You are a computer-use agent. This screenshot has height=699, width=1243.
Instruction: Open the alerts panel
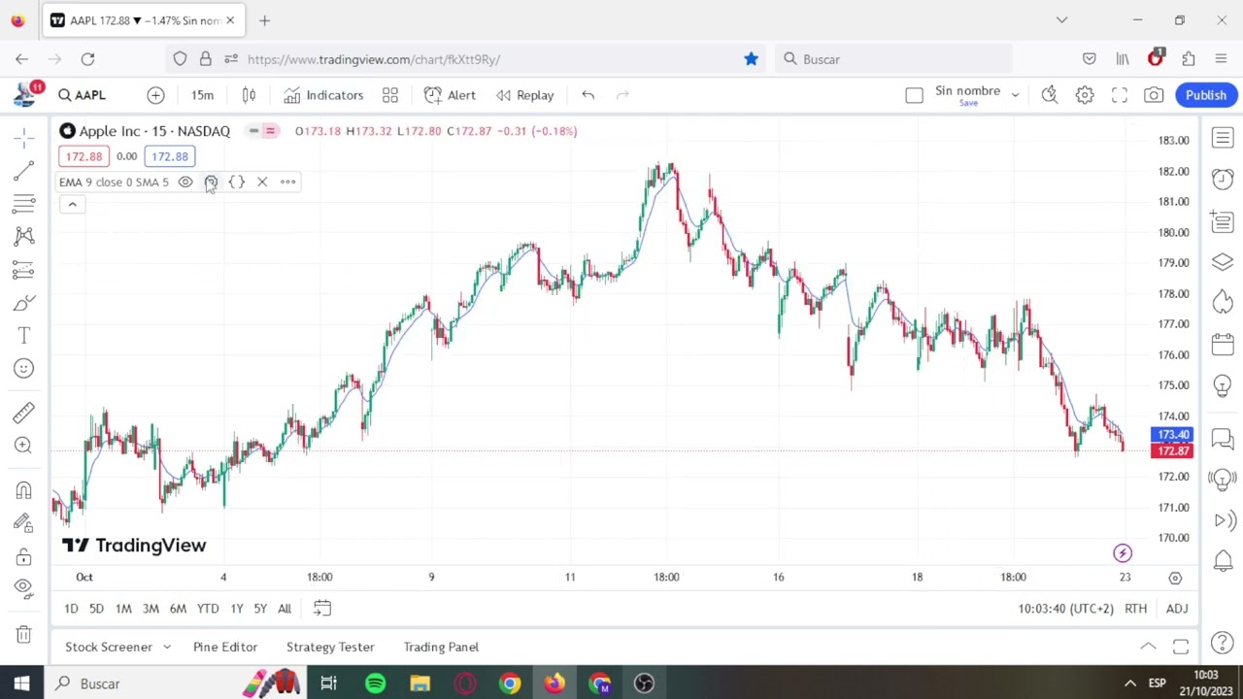click(1223, 180)
